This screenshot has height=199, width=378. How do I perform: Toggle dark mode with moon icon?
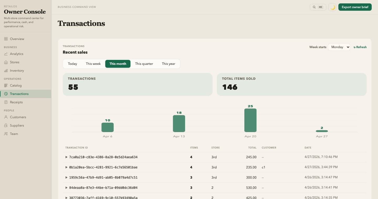click(332, 7)
